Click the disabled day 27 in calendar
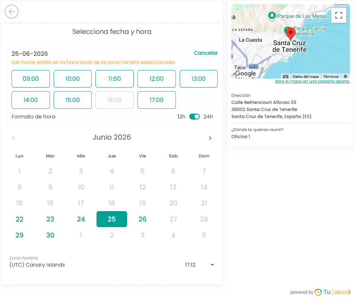 click(x=173, y=219)
